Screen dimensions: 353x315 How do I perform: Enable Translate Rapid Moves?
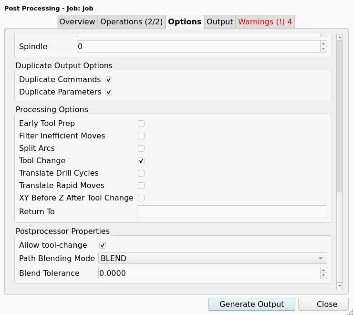tap(141, 186)
